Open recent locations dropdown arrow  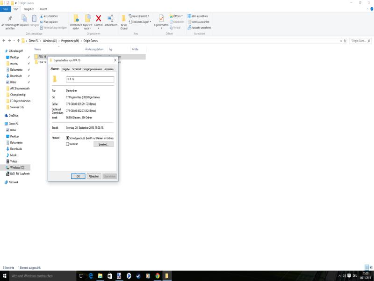pos(14,41)
